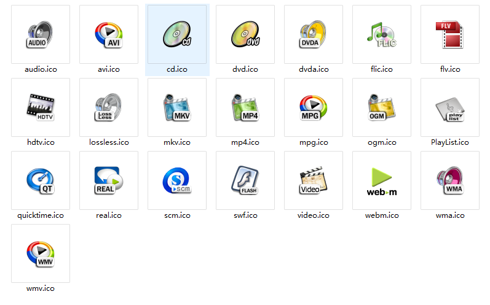Select the red FLV filmstrip icon

pos(450,34)
